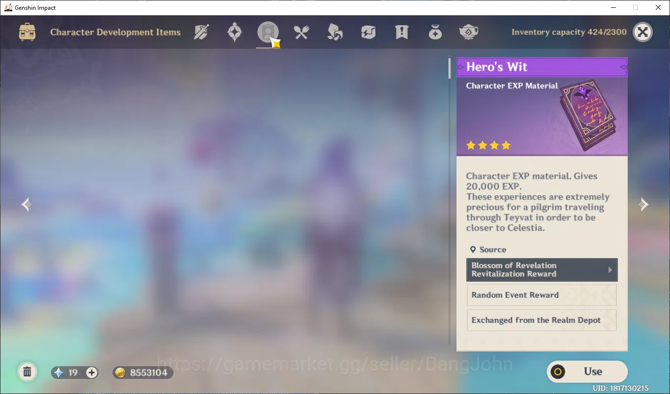Image resolution: width=670 pixels, height=394 pixels.
Task: Click the Mora balance 8553104
Action: click(x=143, y=373)
